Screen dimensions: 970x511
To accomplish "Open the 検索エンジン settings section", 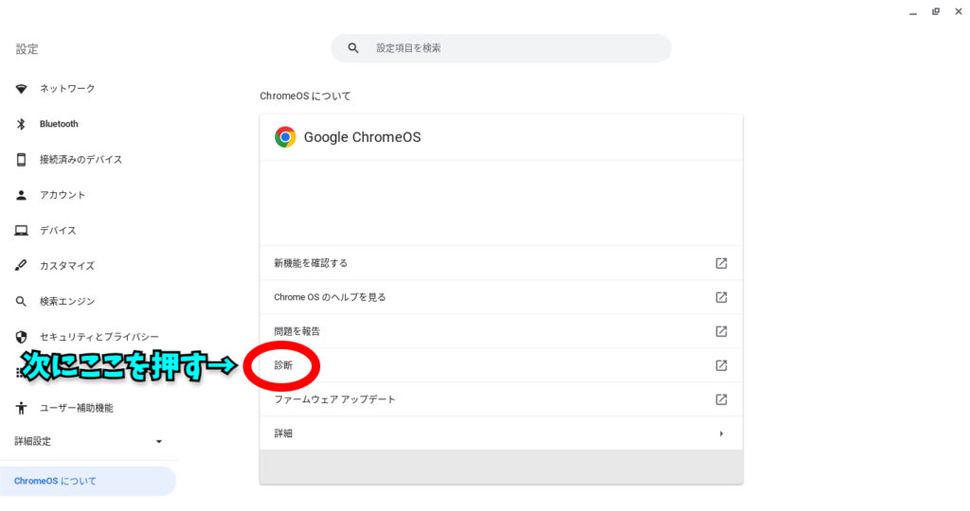I will [67, 302].
